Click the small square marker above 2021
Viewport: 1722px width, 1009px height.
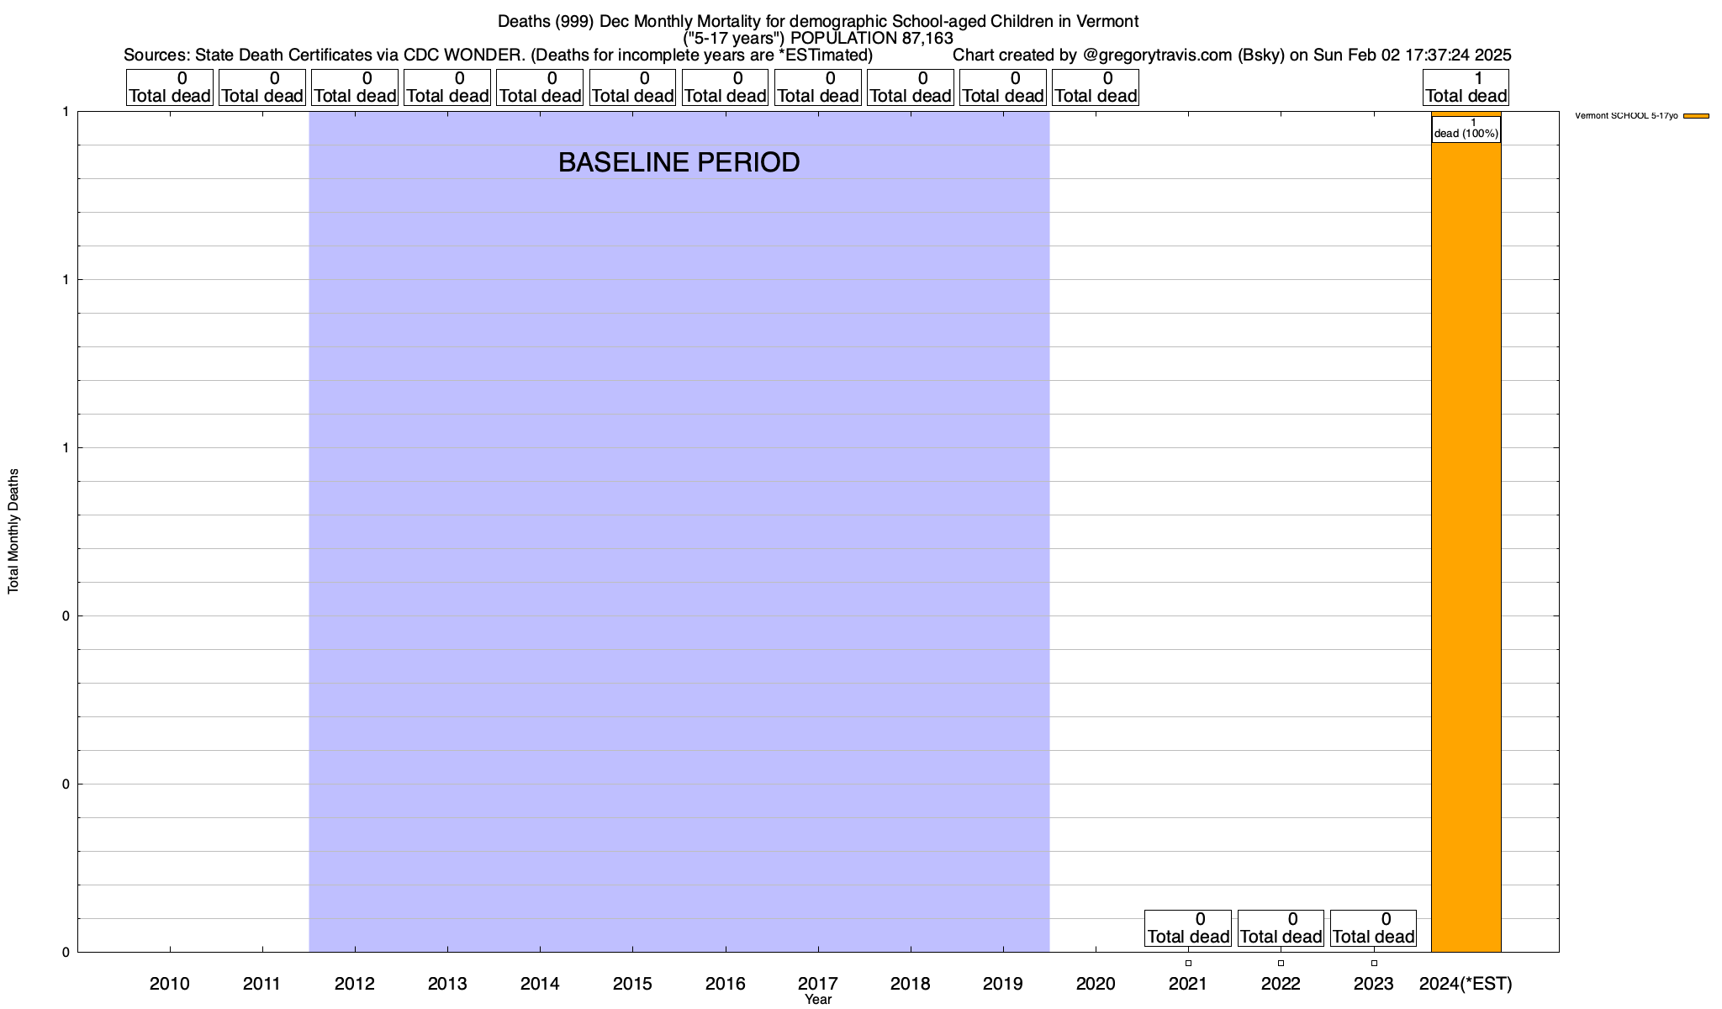click(1188, 964)
